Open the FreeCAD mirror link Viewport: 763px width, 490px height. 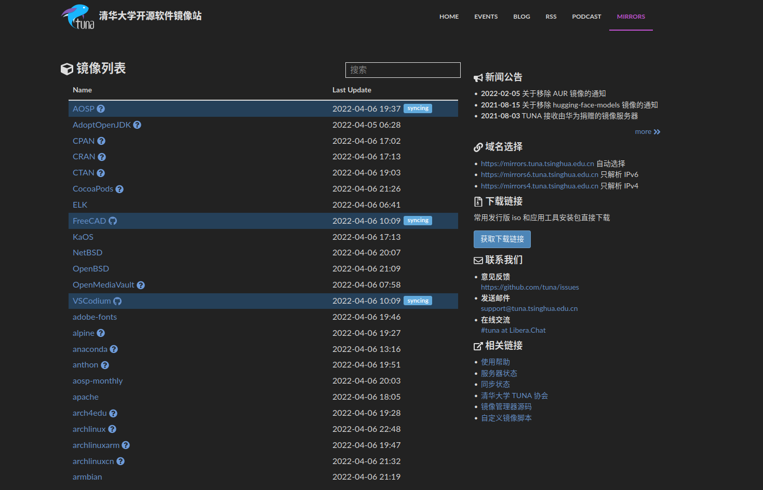click(89, 221)
